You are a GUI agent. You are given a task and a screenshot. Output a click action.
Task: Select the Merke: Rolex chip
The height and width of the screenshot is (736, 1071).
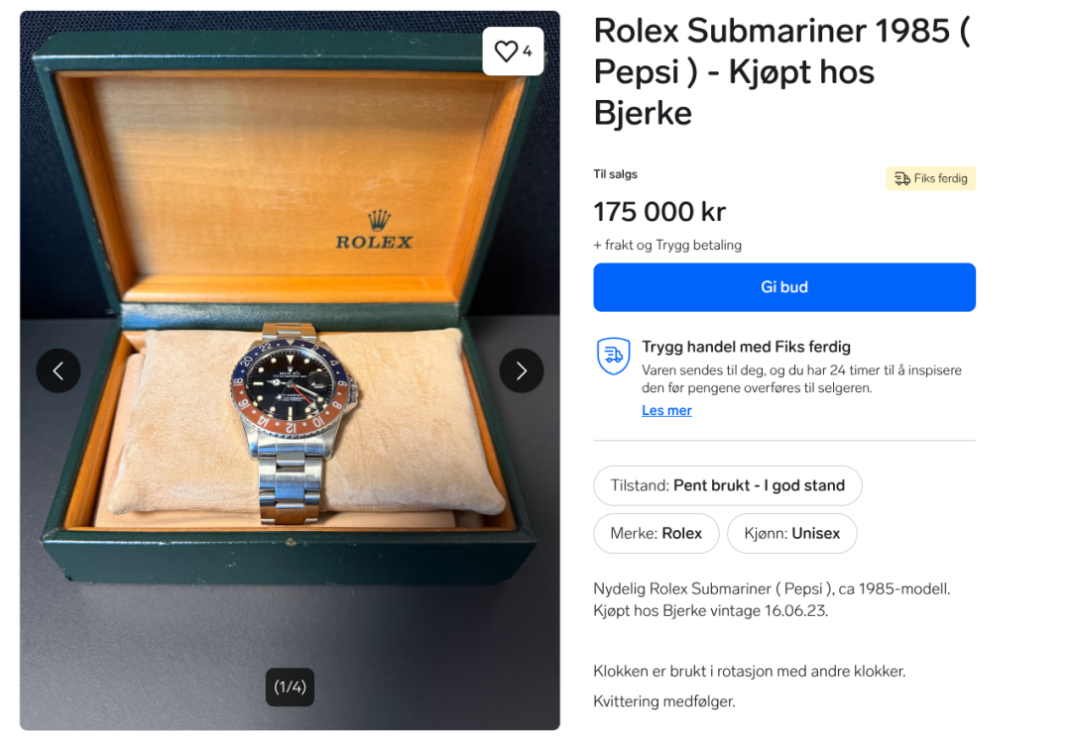point(655,533)
